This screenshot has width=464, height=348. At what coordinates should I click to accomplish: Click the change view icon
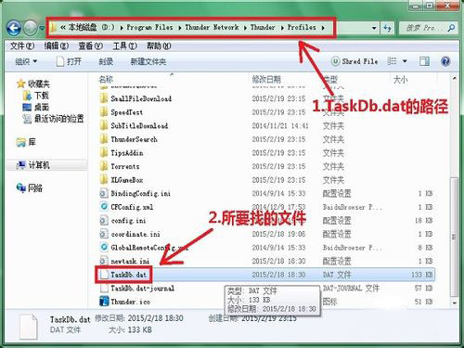(392, 61)
